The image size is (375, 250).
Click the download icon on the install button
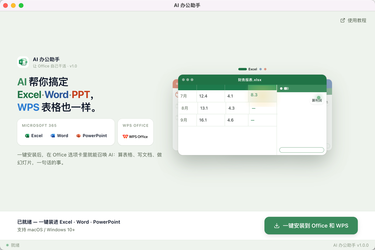277,226
